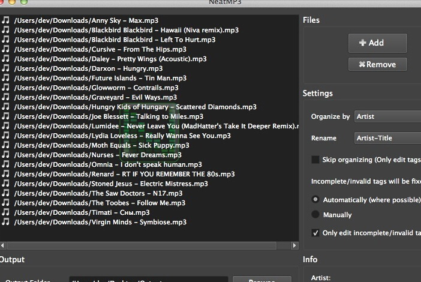The width and height of the screenshot is (421, 282).
Task: Select file path Darxon – Hungry.mp3
Action: coord(88,68)
